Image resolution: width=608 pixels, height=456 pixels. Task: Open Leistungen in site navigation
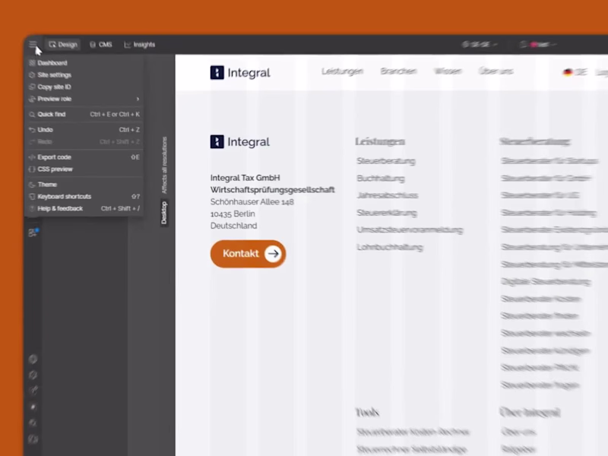click(x=343, y=71)
